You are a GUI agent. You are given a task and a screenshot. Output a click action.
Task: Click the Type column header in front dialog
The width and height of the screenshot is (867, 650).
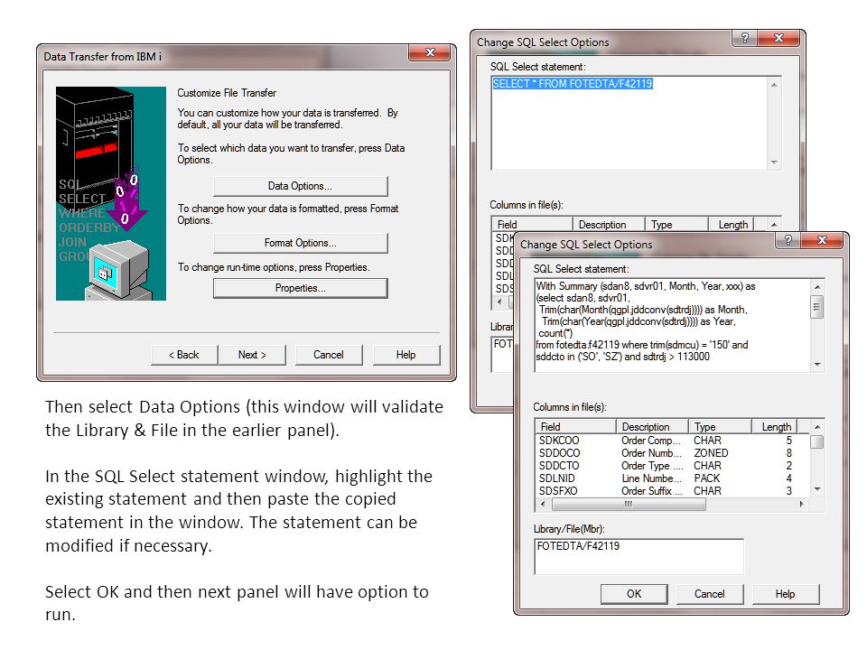720,427
